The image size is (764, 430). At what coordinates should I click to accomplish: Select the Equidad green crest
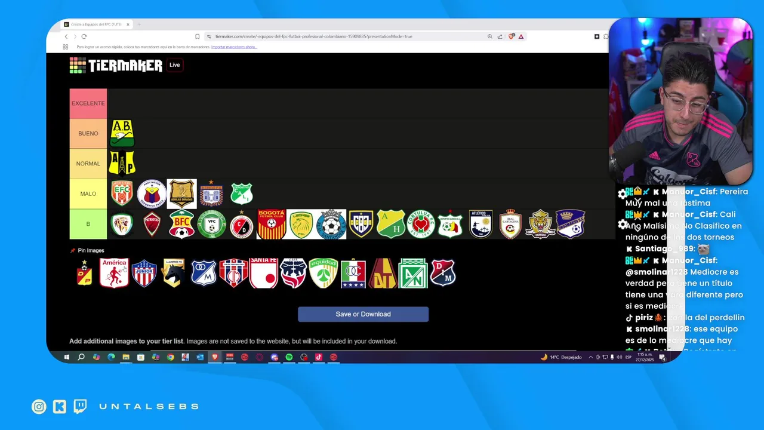[x=323, y=274]
